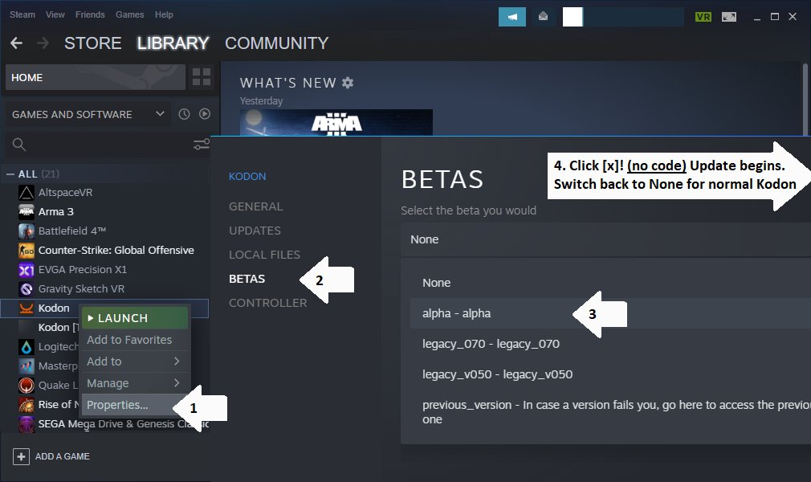Image resolution: width=811 pixels, height=482 pixels.
Task: Expand the Manage submenu
Action: pos(135,383)
